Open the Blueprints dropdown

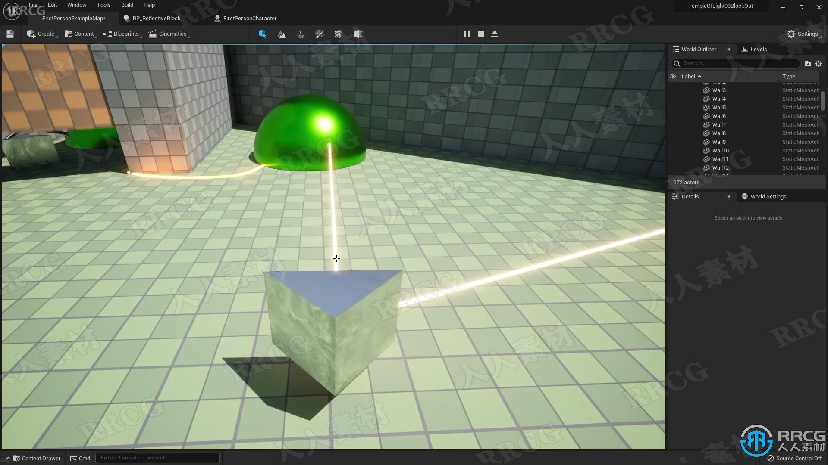[x=122, y=34]
